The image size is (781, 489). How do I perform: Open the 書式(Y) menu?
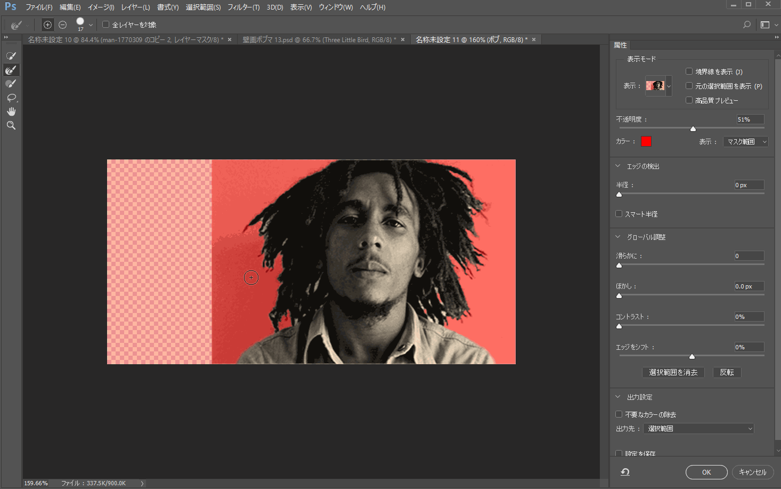click(168, 7)
